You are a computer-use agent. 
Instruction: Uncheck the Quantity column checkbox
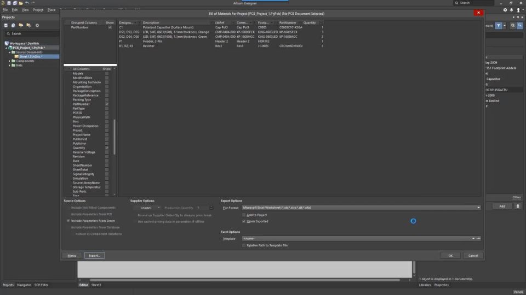[x=107, y=148]
